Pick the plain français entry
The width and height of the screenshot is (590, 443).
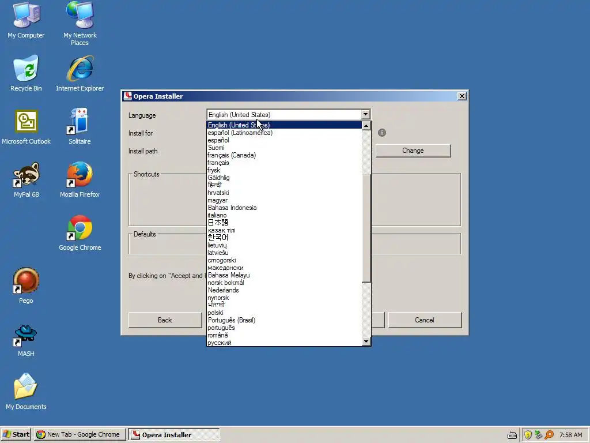(x=284, y=163)
